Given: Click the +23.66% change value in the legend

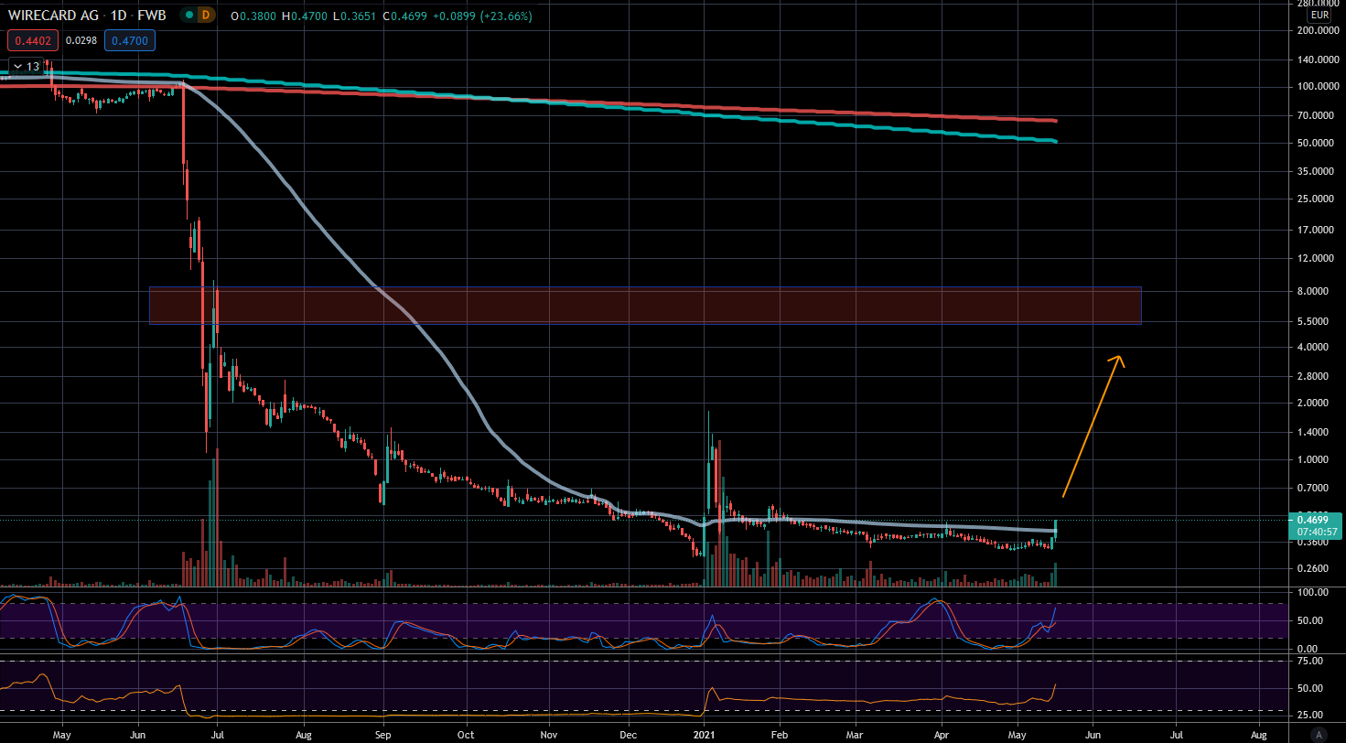Looking at the screenshot, I should (505, 16).
